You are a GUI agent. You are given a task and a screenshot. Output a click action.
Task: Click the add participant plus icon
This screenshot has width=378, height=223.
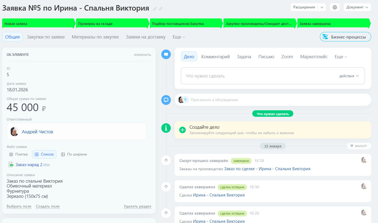point(185,100)
